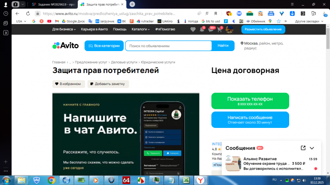The height and width of the screenshot is (185, 330).
Task: Click Добавить заметку button
Action: click(108, 84)
